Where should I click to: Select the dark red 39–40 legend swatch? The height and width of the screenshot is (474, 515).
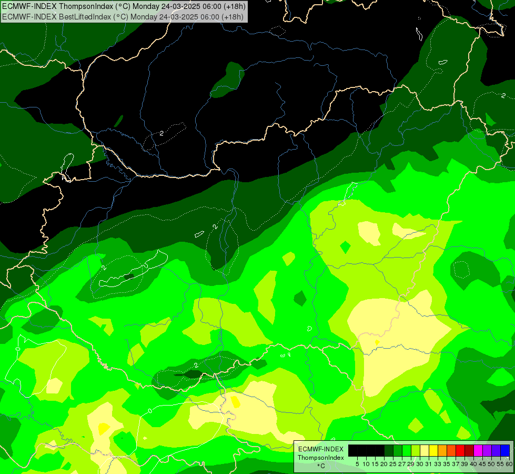(x=469, y=450)
